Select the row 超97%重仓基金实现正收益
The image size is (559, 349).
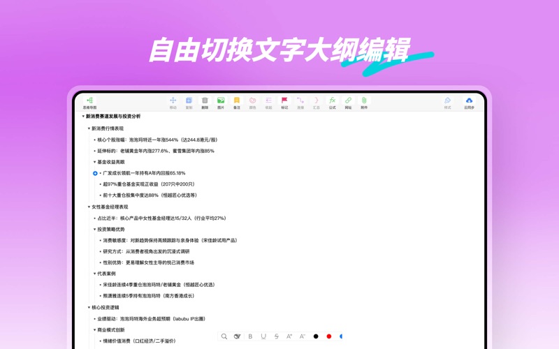click(149, 184)
